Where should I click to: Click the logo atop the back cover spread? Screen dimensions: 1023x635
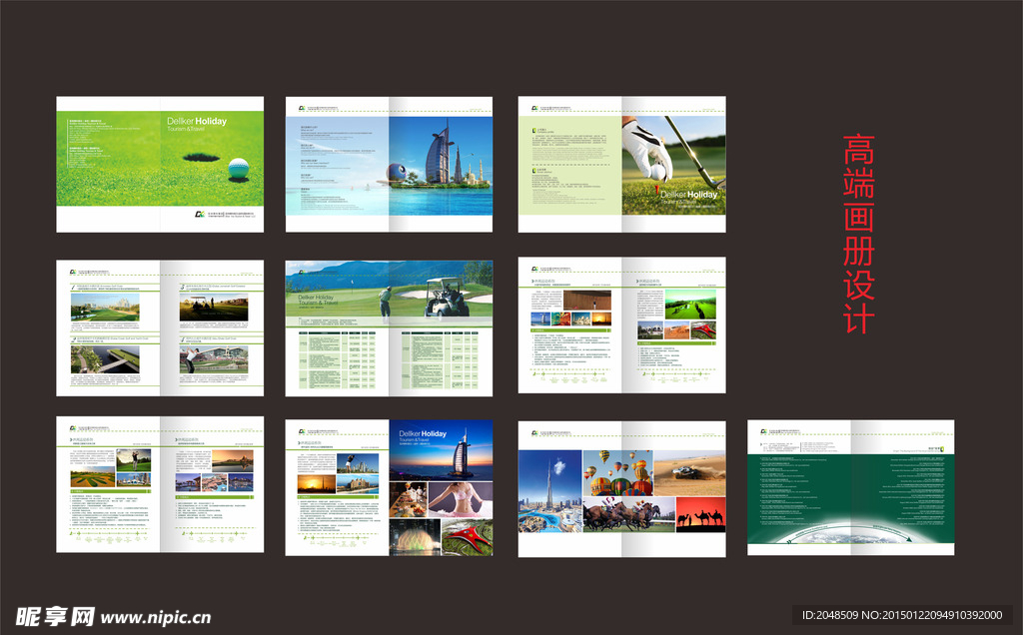tap(761, 432)
